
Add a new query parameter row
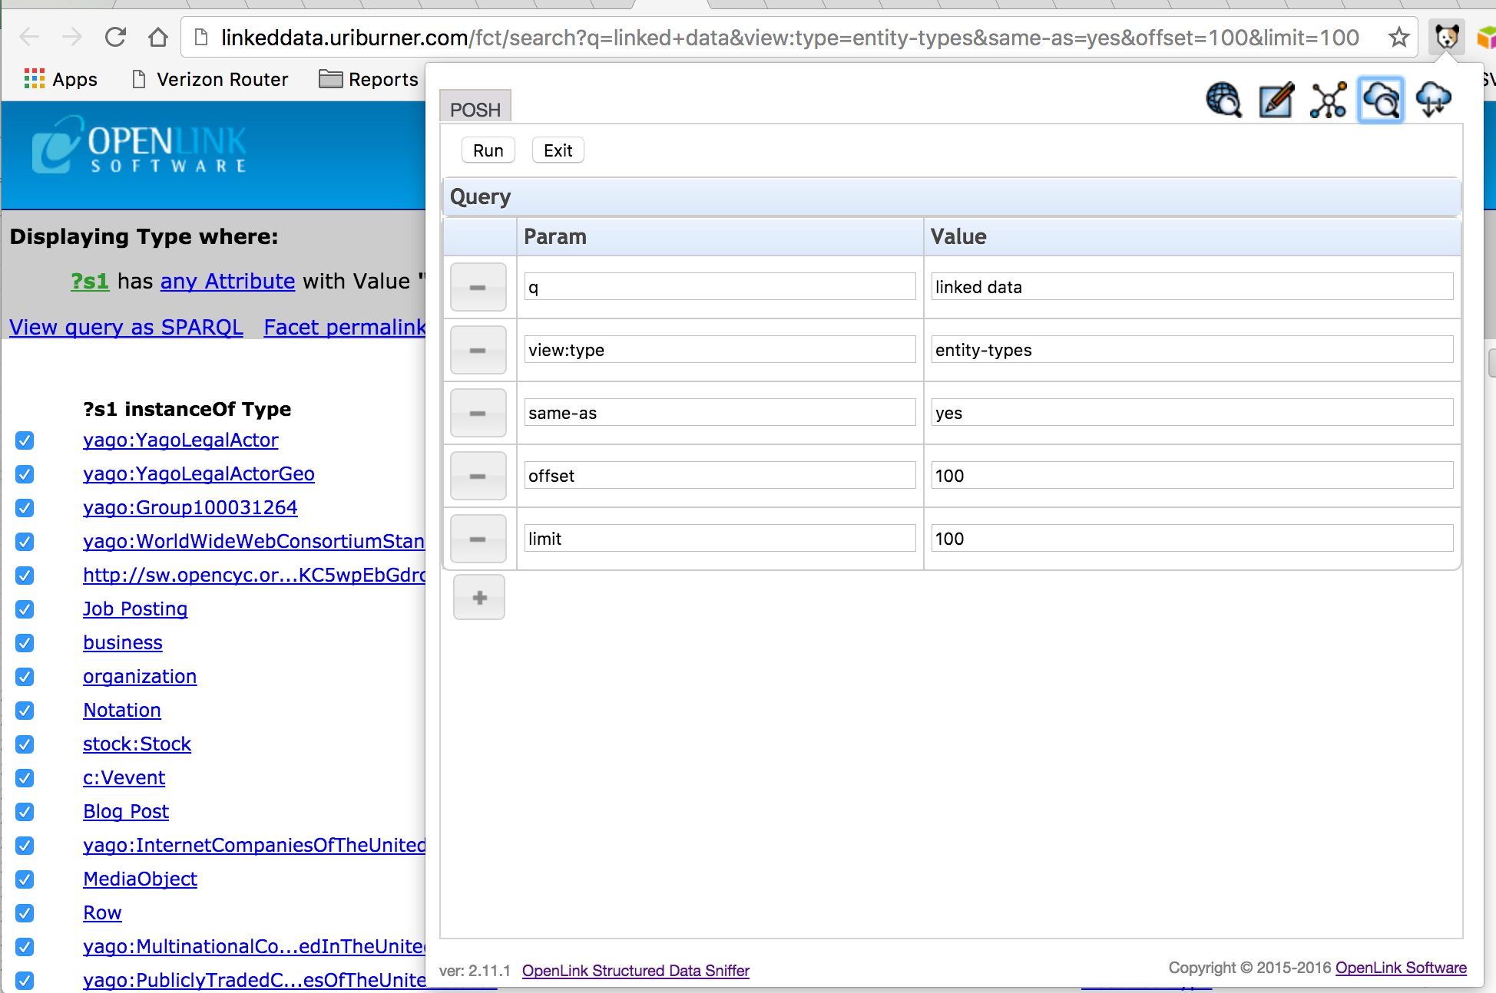pyautogui.click(x=478, y=597)
